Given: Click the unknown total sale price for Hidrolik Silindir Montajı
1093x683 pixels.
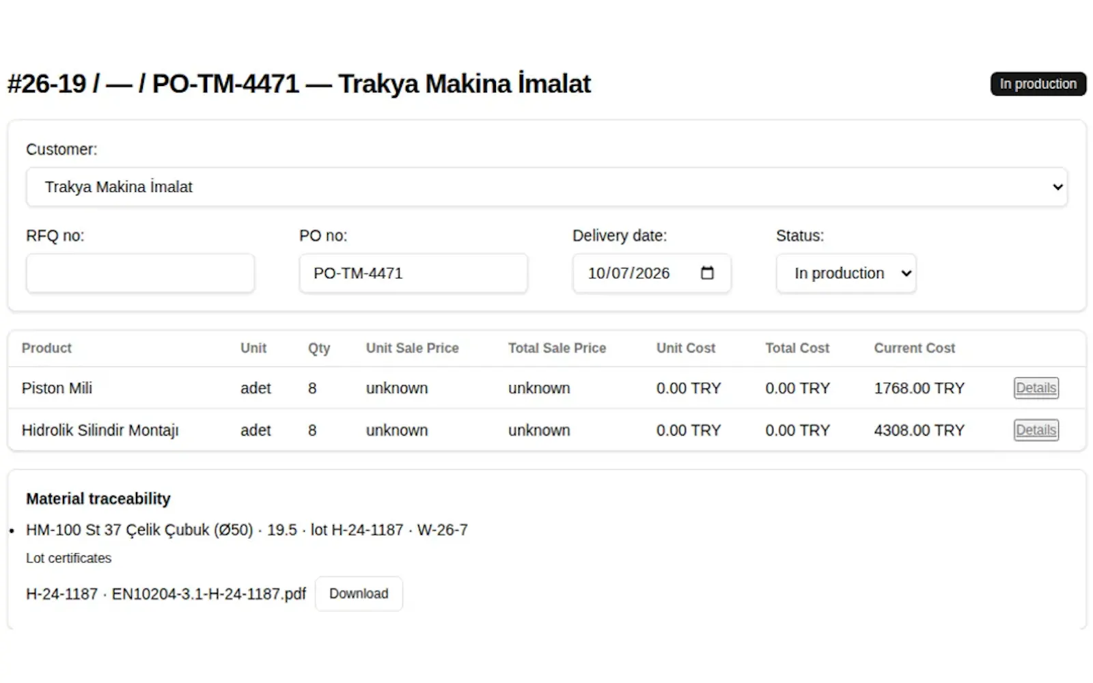Looking at the screenshot, I should coord(539,430).
